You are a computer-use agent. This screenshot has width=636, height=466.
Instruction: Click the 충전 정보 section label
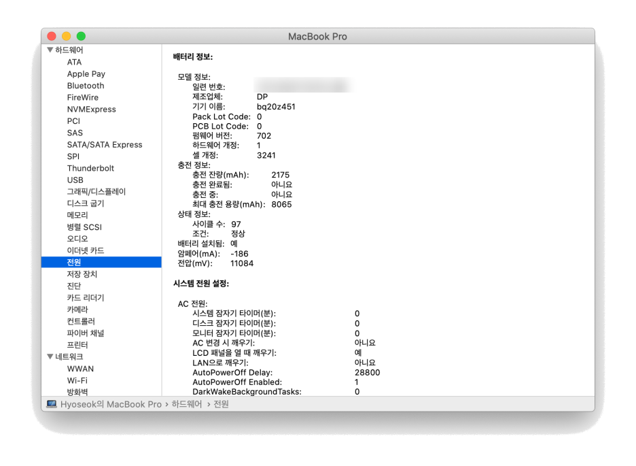point(194,165)
